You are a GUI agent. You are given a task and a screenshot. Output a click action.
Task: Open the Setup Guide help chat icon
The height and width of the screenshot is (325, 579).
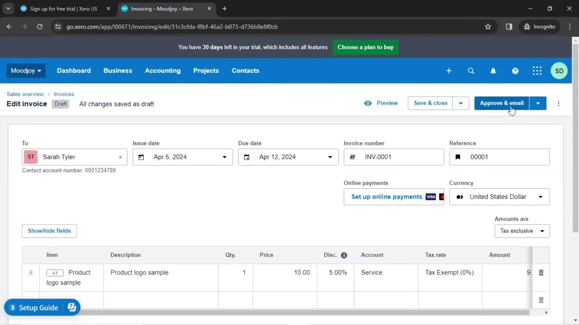point(72,307)
